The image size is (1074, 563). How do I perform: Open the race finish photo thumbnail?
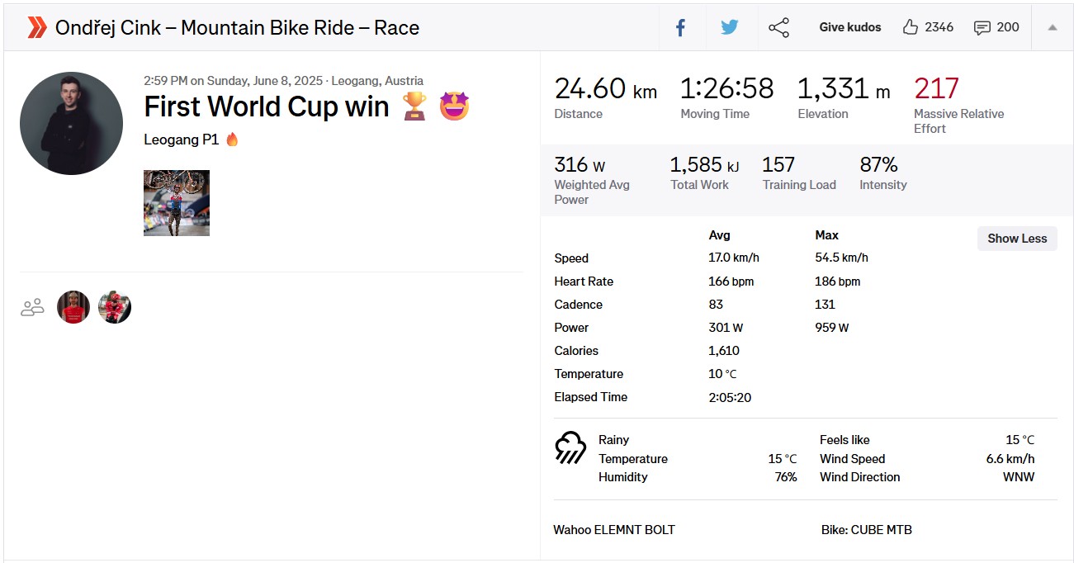177,203
